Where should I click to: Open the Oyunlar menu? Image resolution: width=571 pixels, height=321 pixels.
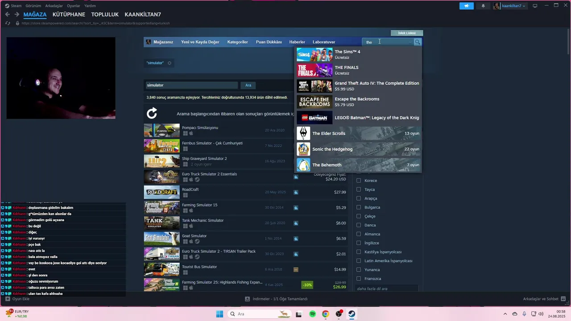(74, 6)
